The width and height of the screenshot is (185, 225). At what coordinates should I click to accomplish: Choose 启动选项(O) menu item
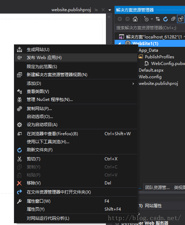tap(76, 117)
